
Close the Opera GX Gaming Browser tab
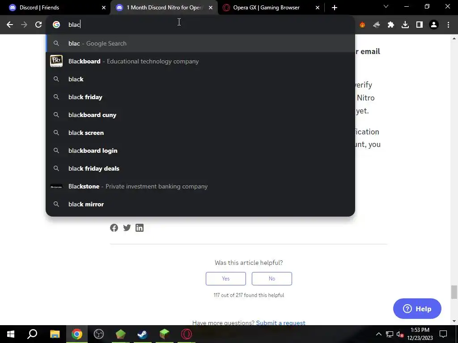coord(318,8)
